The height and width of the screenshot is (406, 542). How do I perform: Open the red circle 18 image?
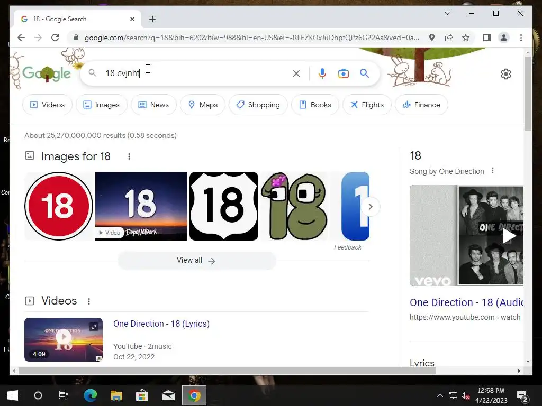click(x=59, y=206)
